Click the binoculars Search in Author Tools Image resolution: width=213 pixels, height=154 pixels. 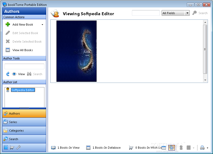pos(35,74)
